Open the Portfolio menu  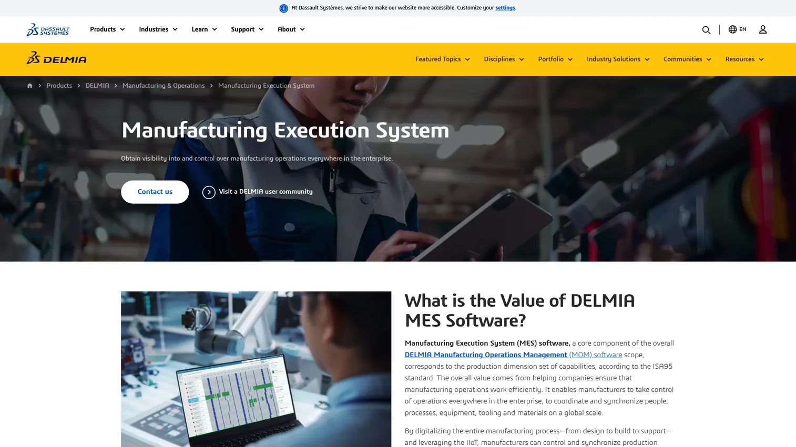pyautogui.click(x=555, y=59)
